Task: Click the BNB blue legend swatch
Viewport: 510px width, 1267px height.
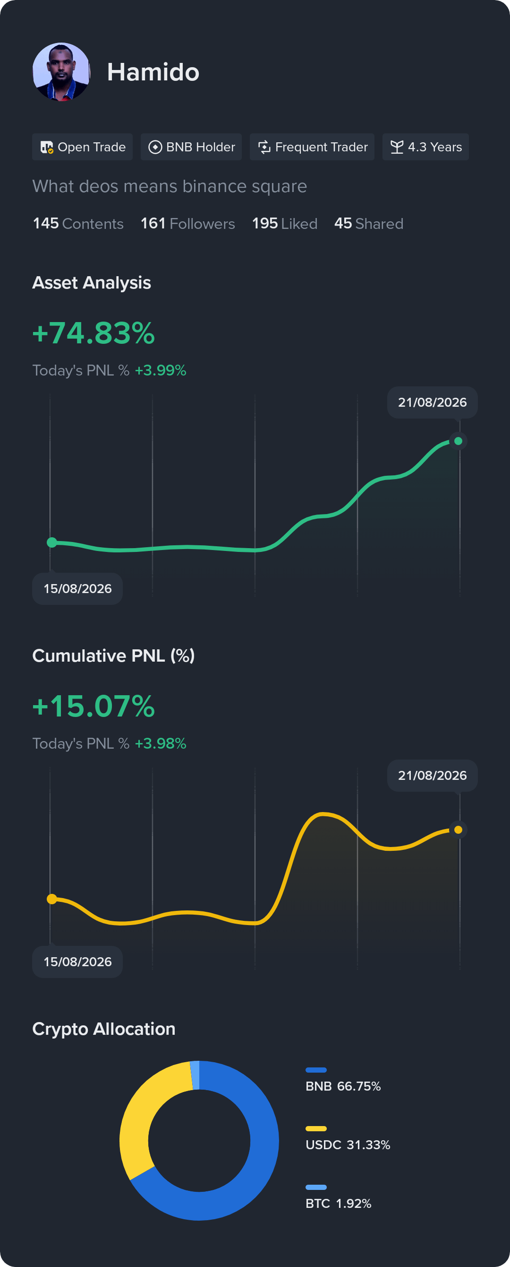Action: [x=316, y=1070]
